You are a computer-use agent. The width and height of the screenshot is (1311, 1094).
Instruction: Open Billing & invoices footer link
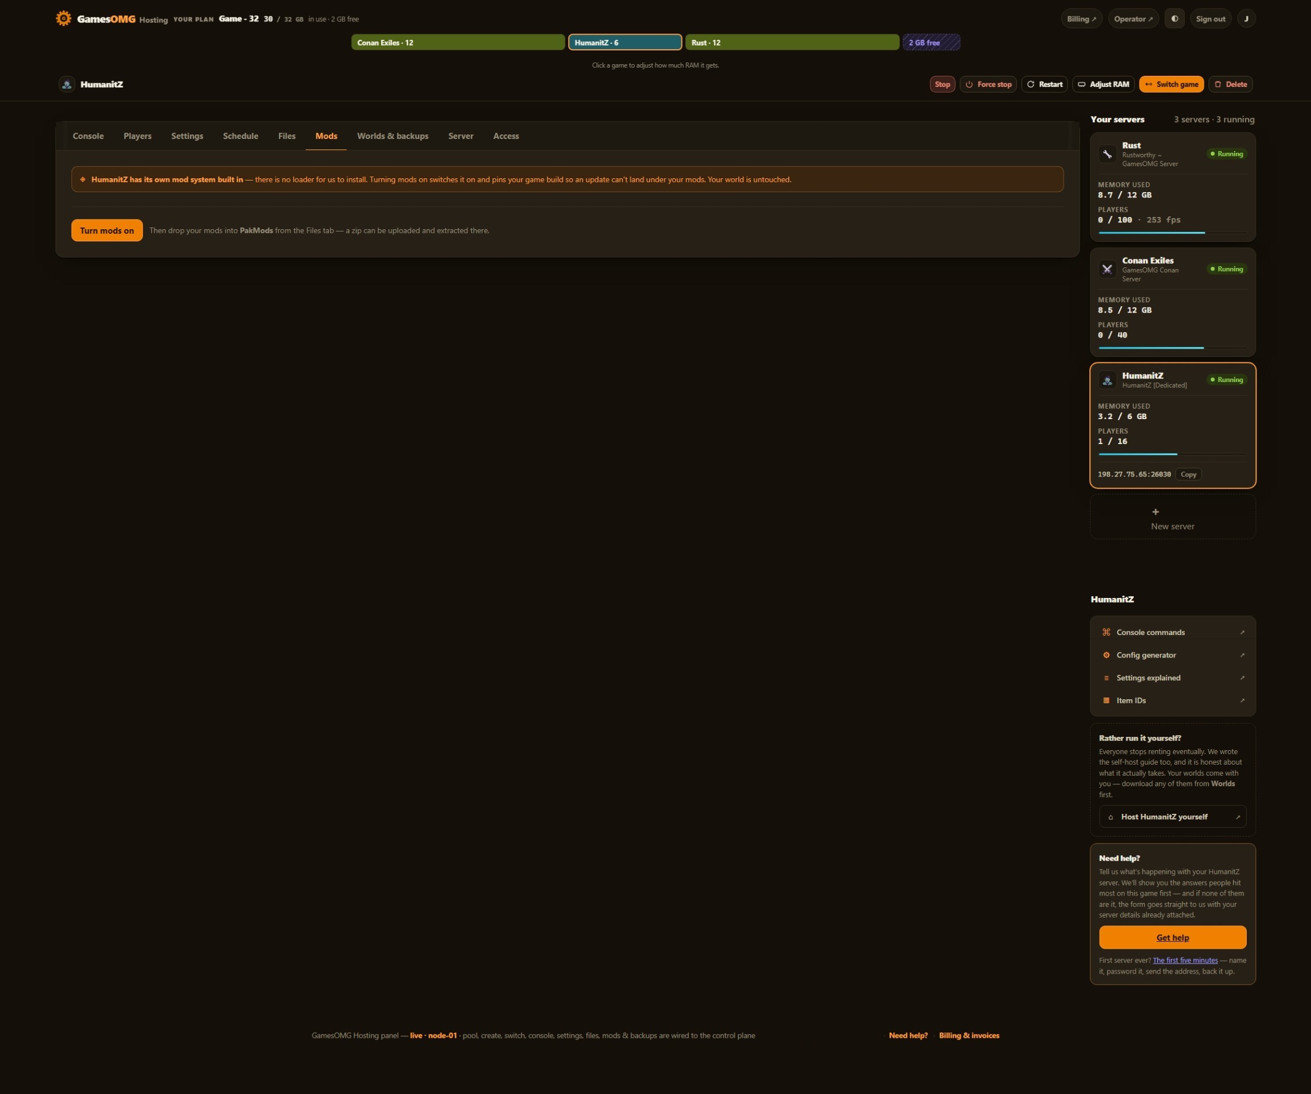pyautogui.click(x=969, y=1036)
